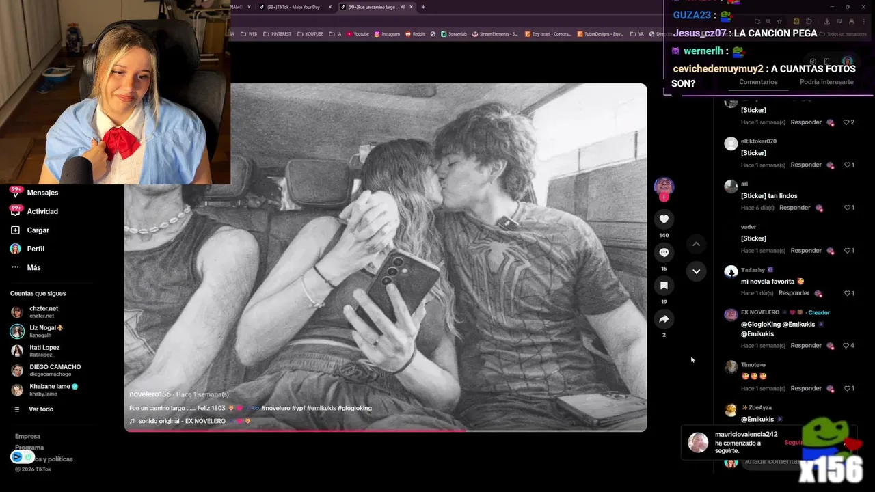Open the YOUTUBE bookmarks folder
This screenshot has width=875, height=492.
pos(310,33)
